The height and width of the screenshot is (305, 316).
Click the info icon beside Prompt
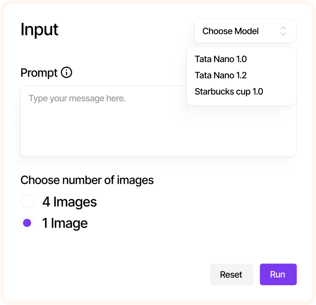(67, 72)
